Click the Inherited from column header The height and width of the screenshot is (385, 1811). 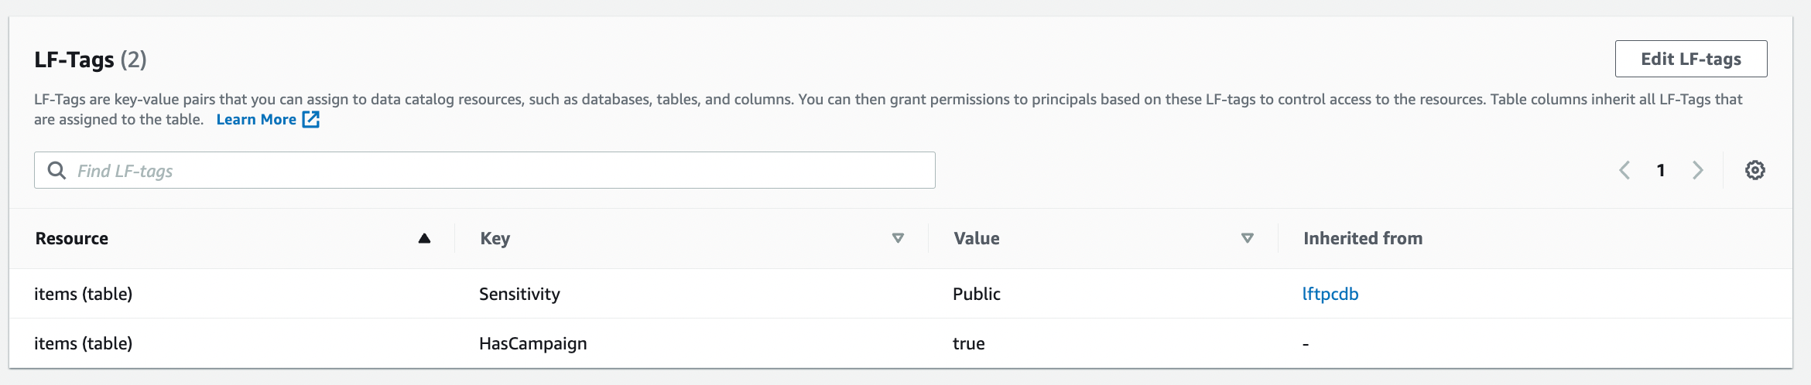click(1362, 238)
